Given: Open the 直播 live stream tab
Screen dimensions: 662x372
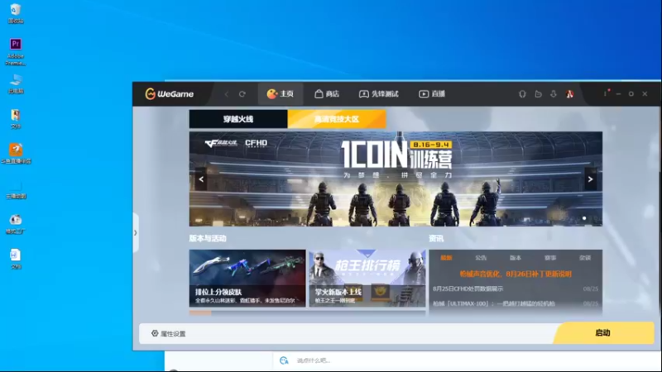Looking at the screenshot, I should click(432, 93).
